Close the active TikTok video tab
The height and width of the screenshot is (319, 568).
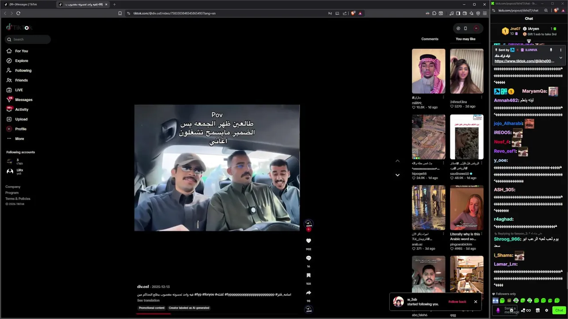(106, 4)
